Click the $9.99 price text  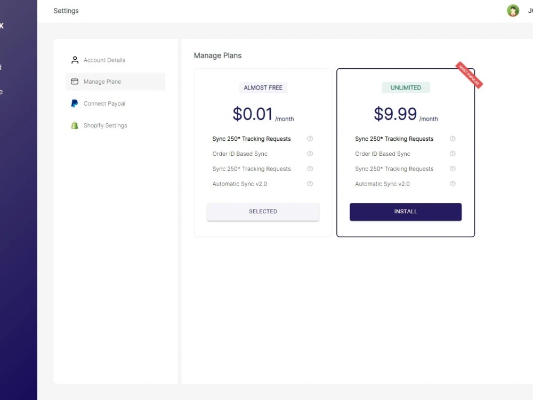(x=395, y=114)
